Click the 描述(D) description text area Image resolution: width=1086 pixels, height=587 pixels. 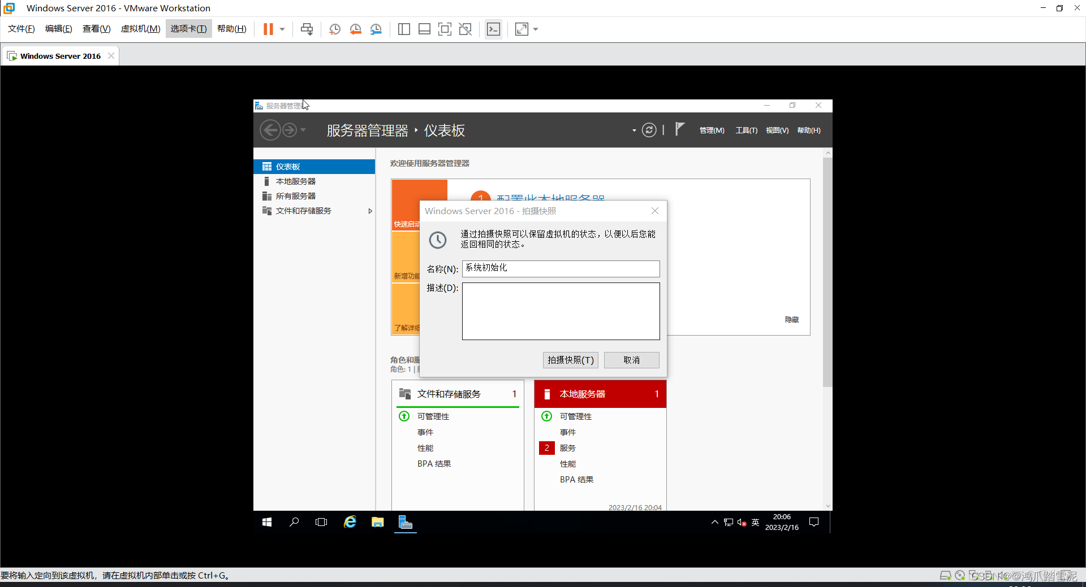pos(561,311)
